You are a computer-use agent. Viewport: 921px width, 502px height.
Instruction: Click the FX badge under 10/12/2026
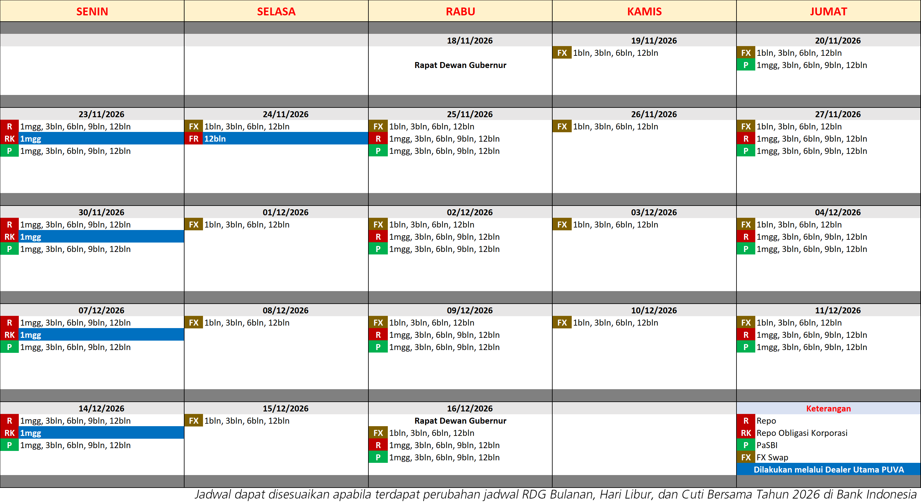pos(562,322)
